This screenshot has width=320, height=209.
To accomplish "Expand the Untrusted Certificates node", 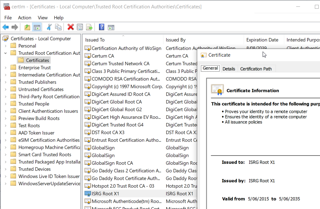I will tap(5, 89).
